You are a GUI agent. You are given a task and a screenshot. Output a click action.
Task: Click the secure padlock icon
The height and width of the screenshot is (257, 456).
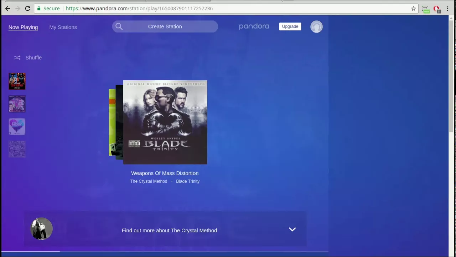click(39, 9)
